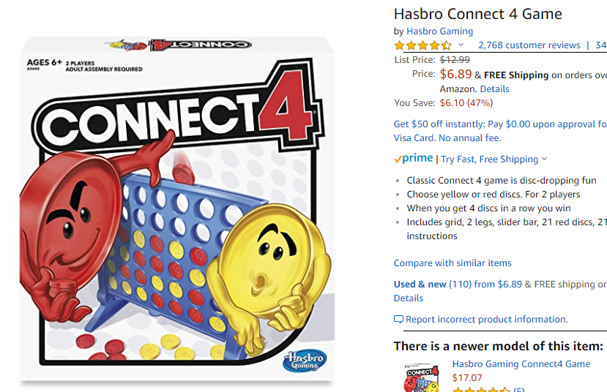
Task: Click the Hasbro Gaming brand link
Action: tap(439, 31)
